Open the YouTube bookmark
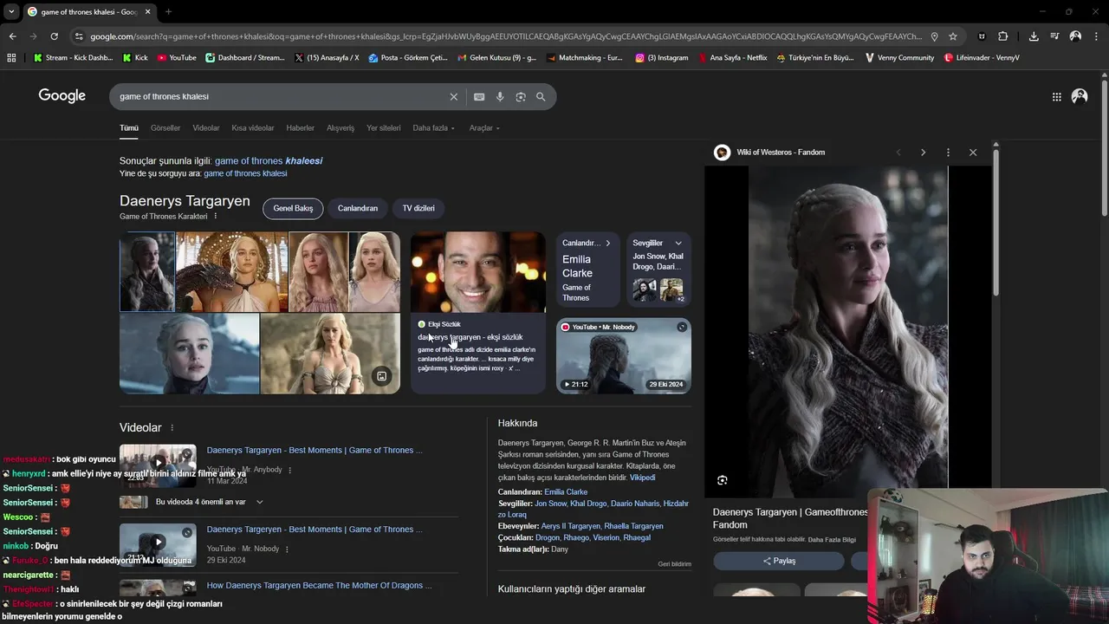 (177, 58)
